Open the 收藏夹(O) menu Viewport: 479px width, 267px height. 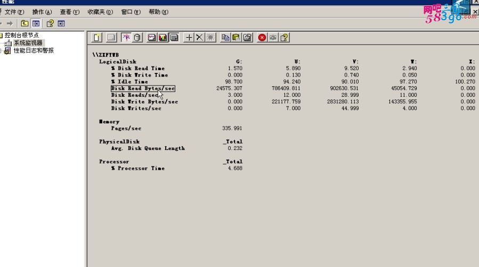tap(100, 12)
